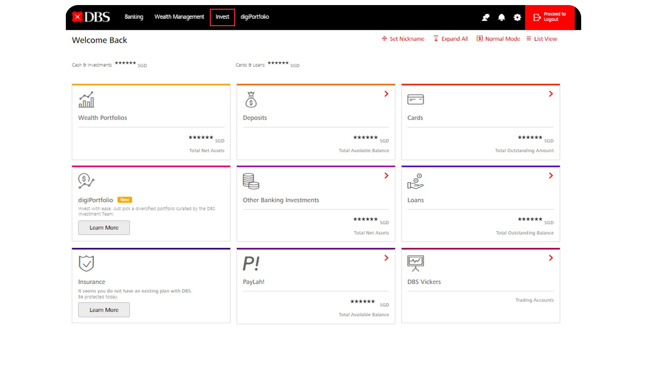Click the digiPortfolio graph icon
The width and height of the screenshot is (647, 372).
pyautogui.click(x=86, y=181)
